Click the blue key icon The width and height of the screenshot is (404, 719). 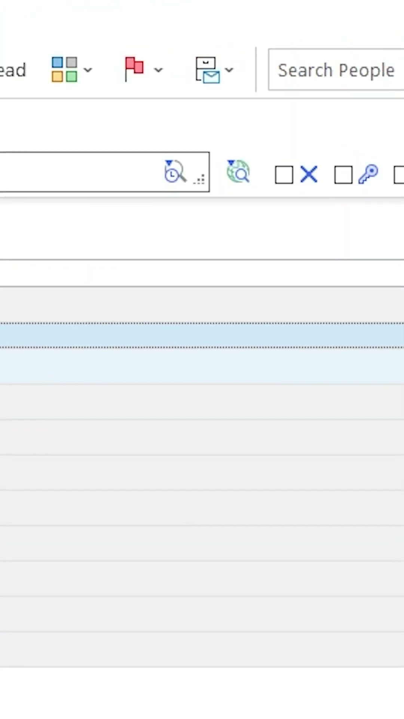pyautogui.click(x=368, y=174)
